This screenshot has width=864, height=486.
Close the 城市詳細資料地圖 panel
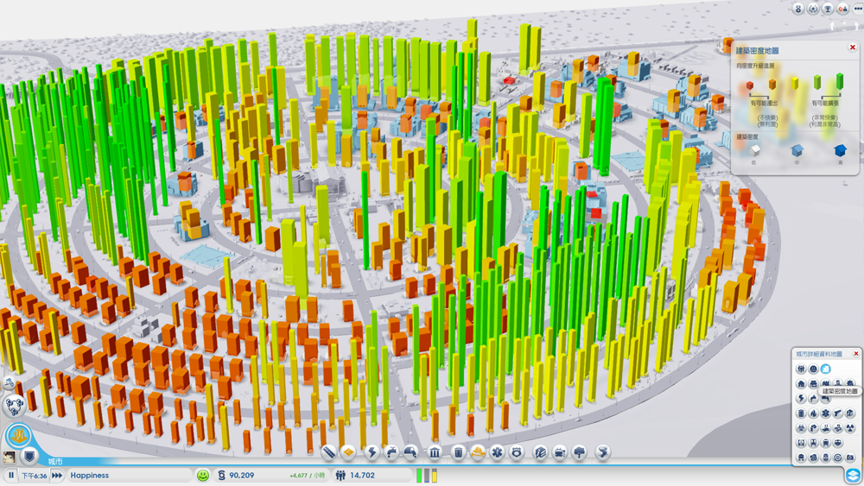pos(856,353)
